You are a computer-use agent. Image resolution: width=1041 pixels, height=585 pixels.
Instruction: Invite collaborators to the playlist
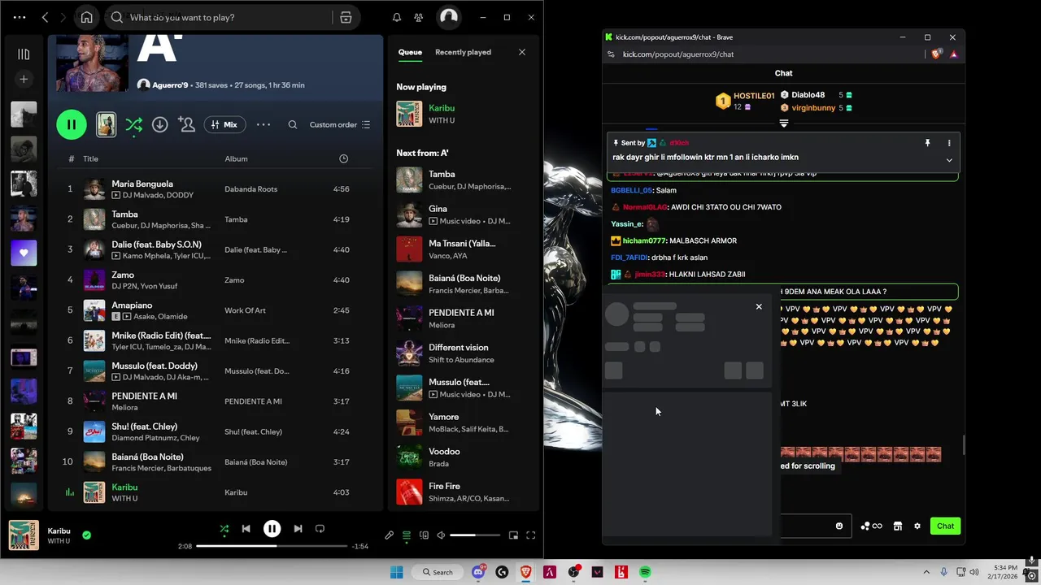coord(186,124)
